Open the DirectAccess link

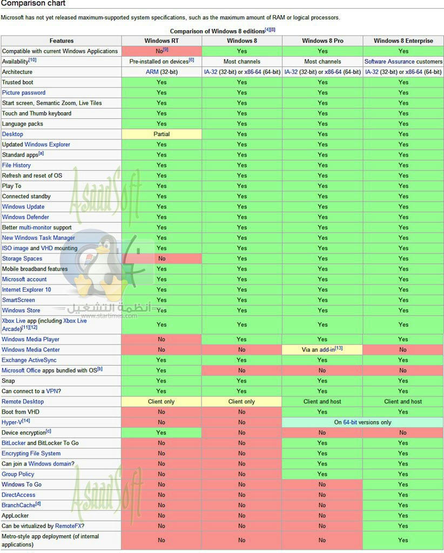18,495
